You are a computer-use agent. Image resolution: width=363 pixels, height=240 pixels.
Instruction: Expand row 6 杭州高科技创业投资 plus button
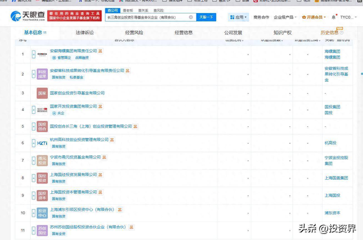(x=34, y=143)
